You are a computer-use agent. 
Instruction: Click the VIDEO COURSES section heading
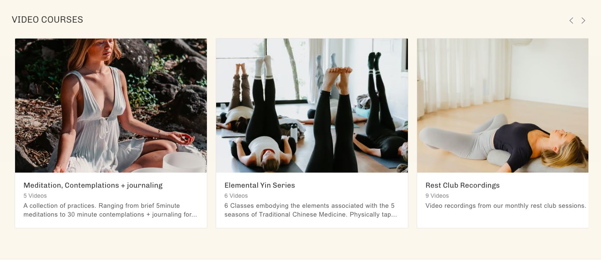(47, 20)
